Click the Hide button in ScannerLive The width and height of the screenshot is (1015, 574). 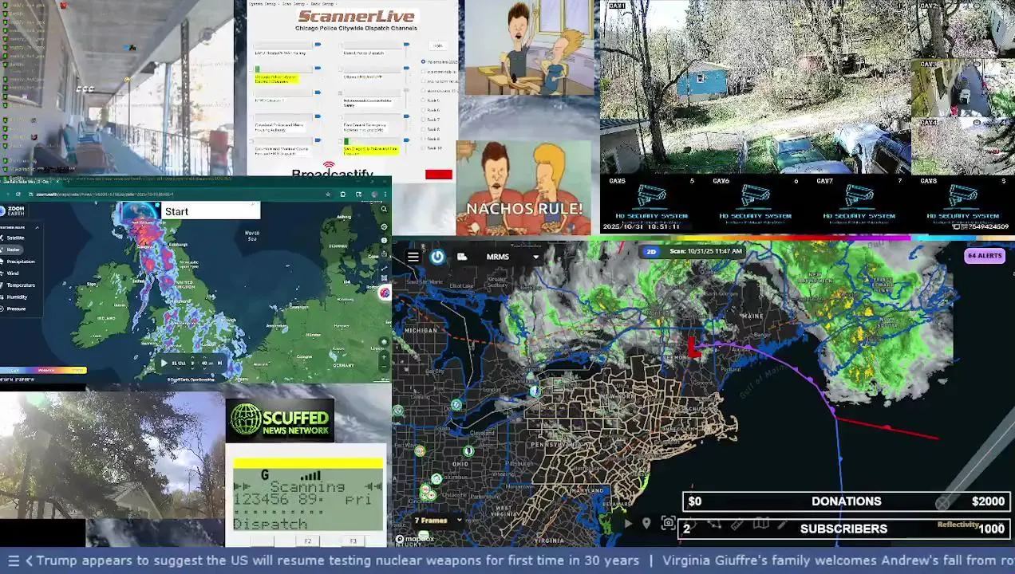point(437,45)
